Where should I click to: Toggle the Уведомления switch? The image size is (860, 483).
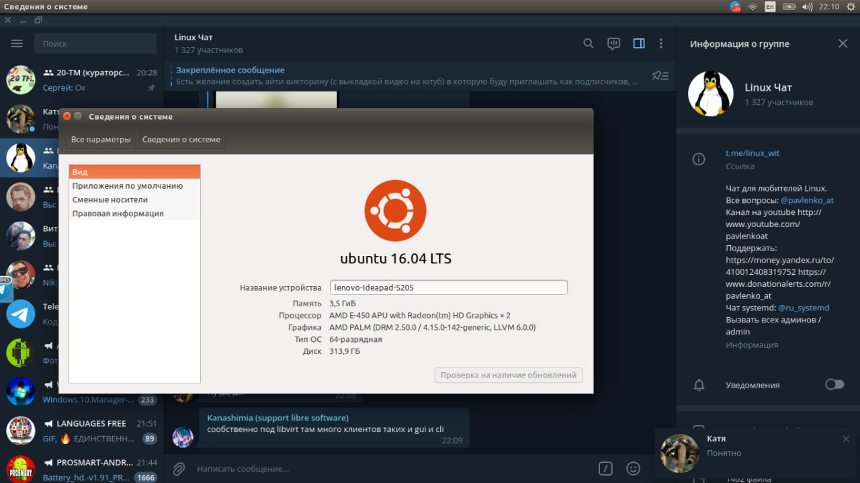point(834,384)
